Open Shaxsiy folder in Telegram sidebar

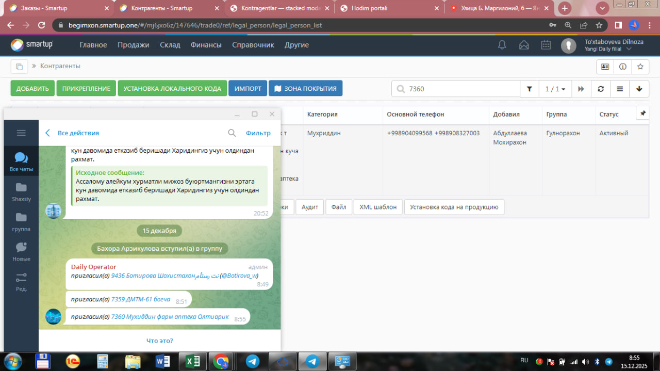pos(21,191)
